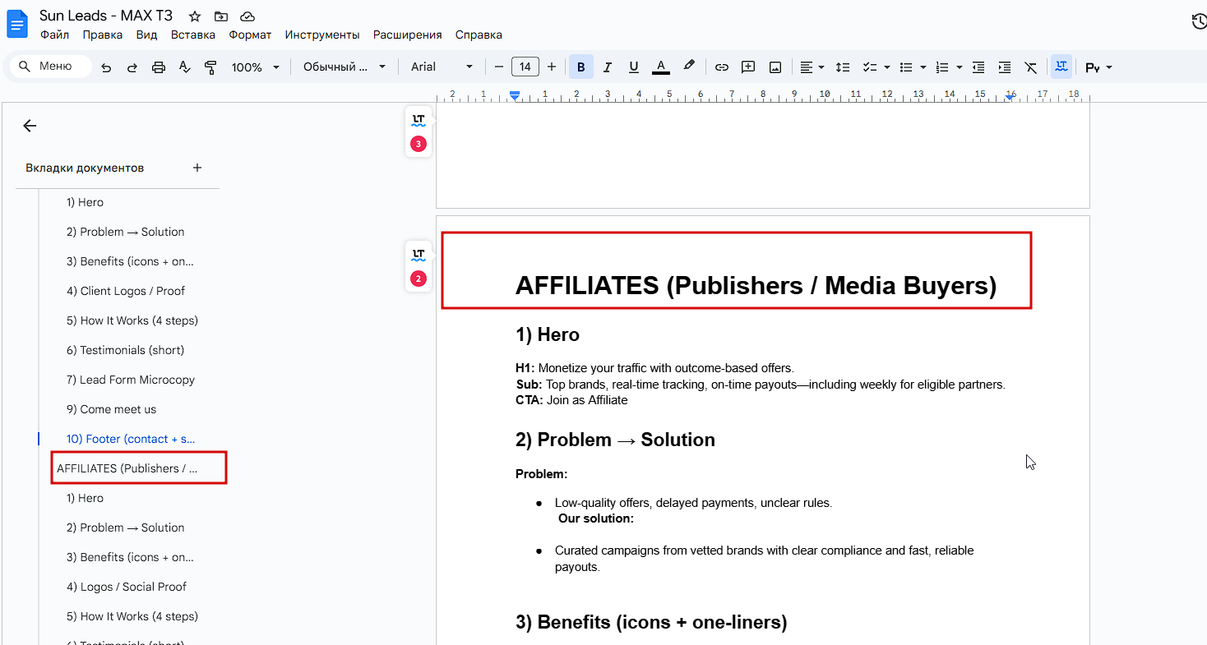Screen dimensions: 1207x645
Task: Open the Вставка menu
Action: tap(193, 35)
